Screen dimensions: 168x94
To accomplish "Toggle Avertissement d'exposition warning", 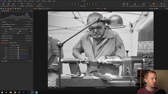I will tap(135, 4).
